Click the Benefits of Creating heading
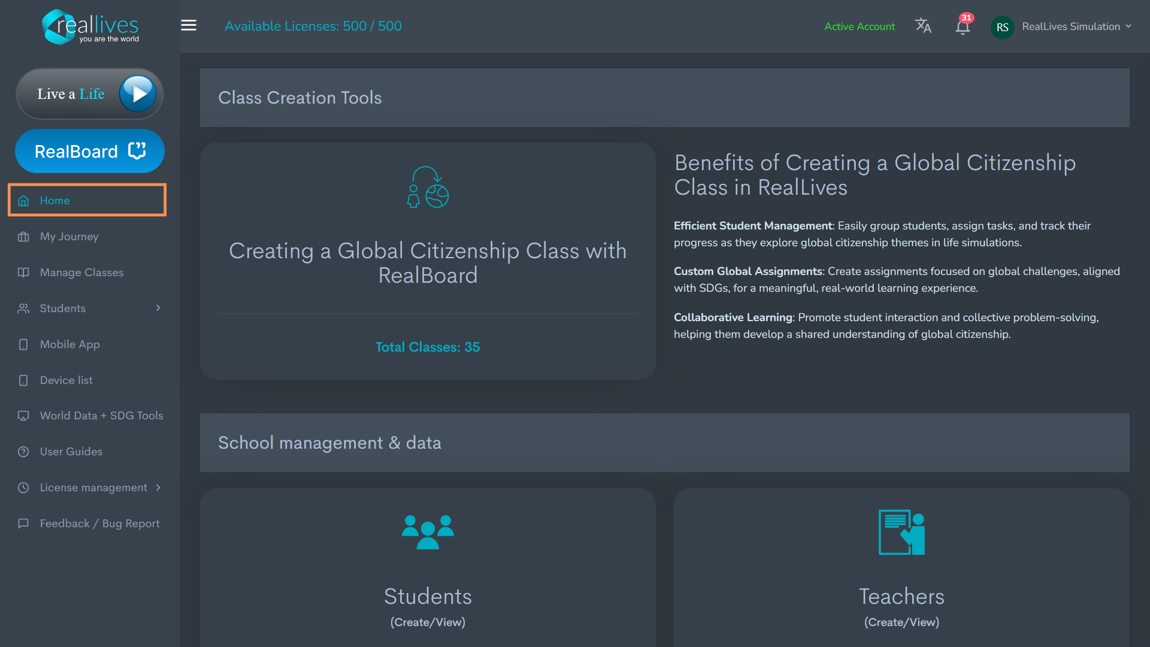This screenshot has width=1150, height=647. (875, 175)
